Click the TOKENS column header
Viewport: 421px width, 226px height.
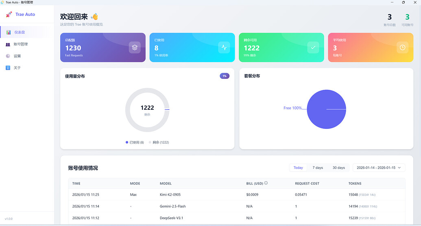[355, 184]
